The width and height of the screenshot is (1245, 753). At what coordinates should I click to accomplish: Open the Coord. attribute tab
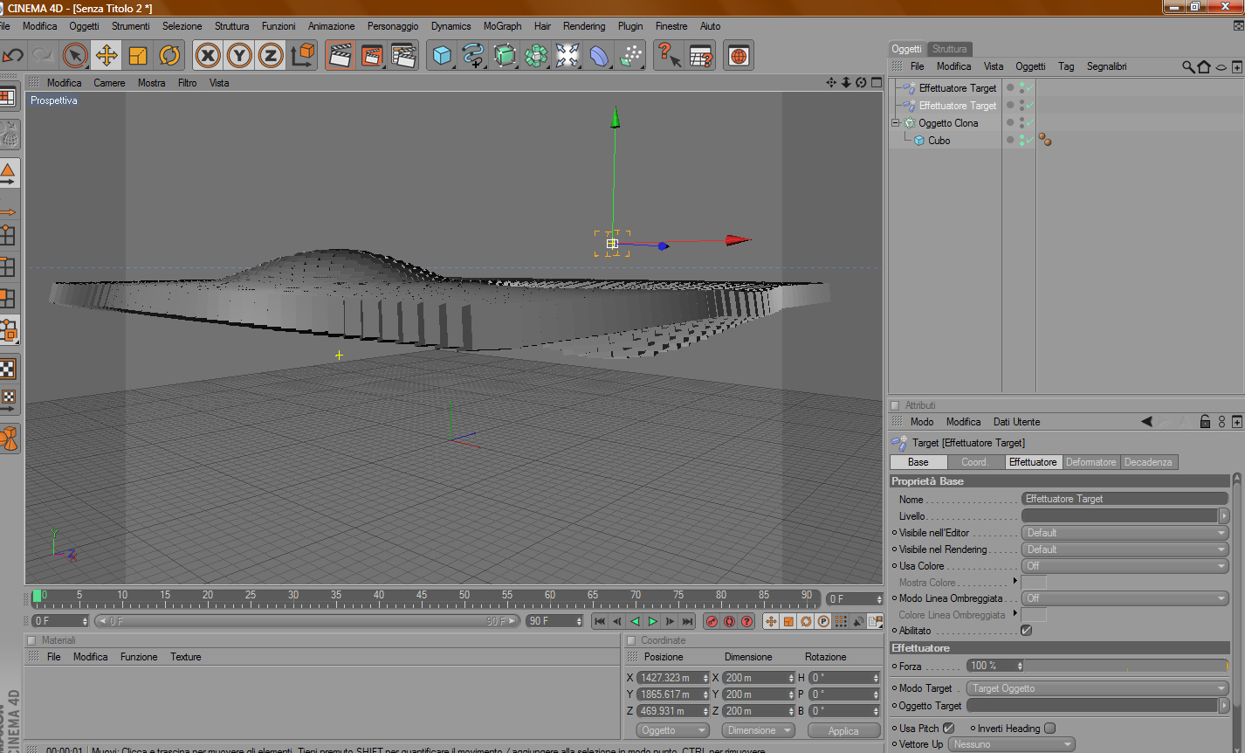(974, 462)
